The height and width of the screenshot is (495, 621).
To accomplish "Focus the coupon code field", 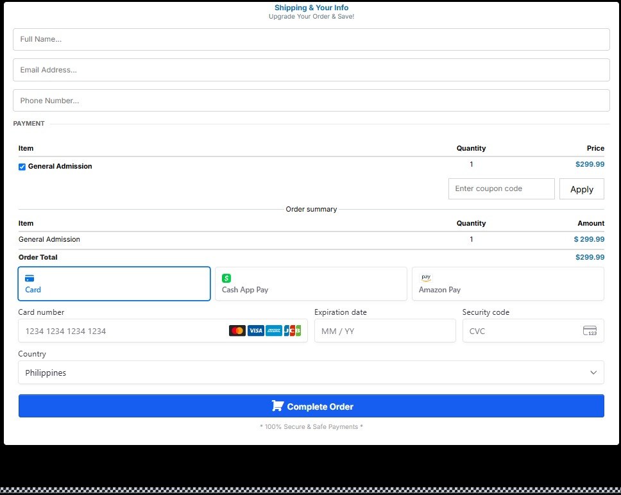I will coord(502,189).
